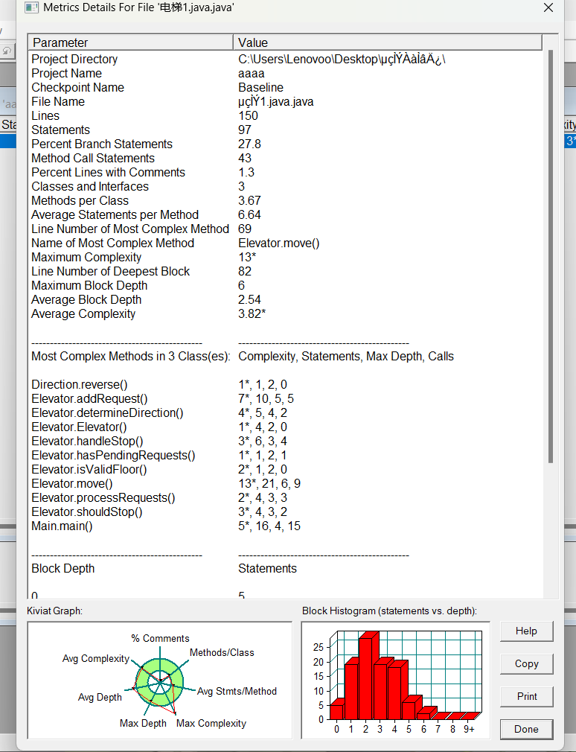Click the value '13*, 21, 6, 9'
576x752 pixels.
pyautogui.click(x=269, y=483)
